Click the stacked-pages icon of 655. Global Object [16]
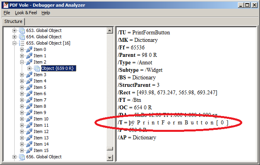The image size is (260, 165). point(22,43)
